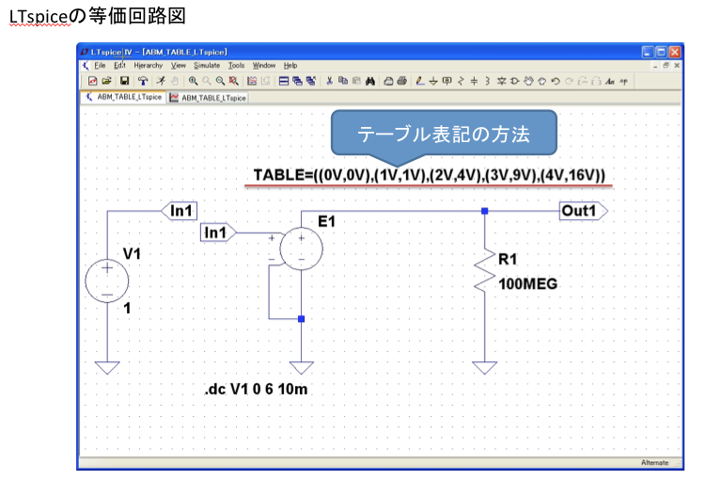Screen dimensions: 706x480
Task: Open Find with the binoculars icon
Action: (370, 81)
